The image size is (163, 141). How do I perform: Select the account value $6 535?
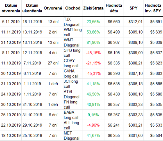point(114,84)
